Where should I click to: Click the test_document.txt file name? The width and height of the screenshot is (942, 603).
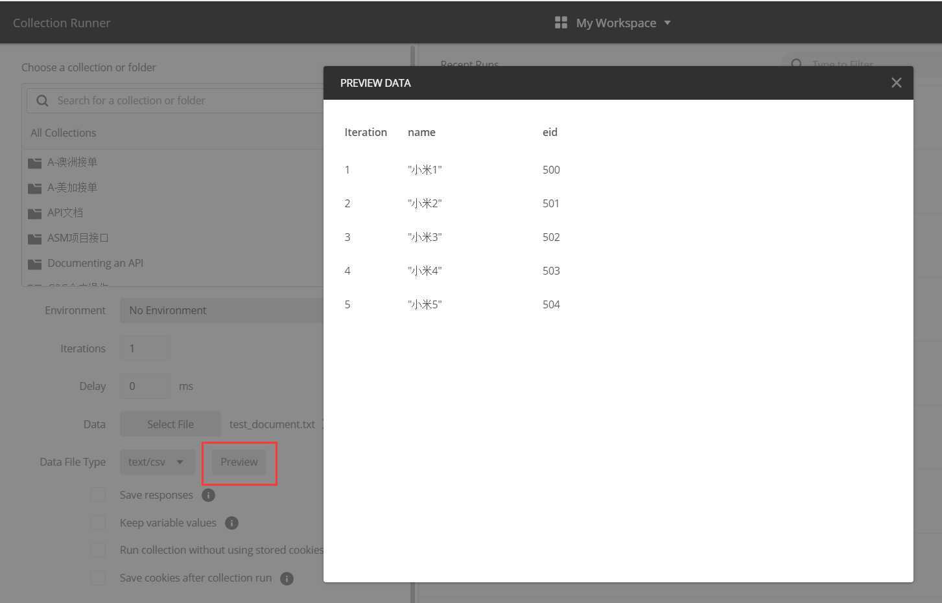tap(272, 424)
